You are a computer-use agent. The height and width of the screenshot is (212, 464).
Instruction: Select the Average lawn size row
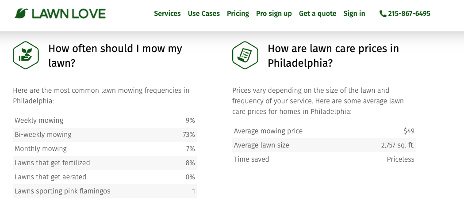(x=324, y=145)
